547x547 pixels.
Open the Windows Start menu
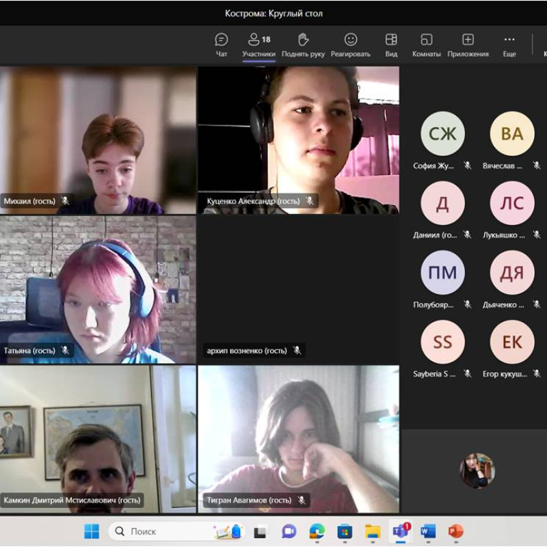[x=92, y=531]
